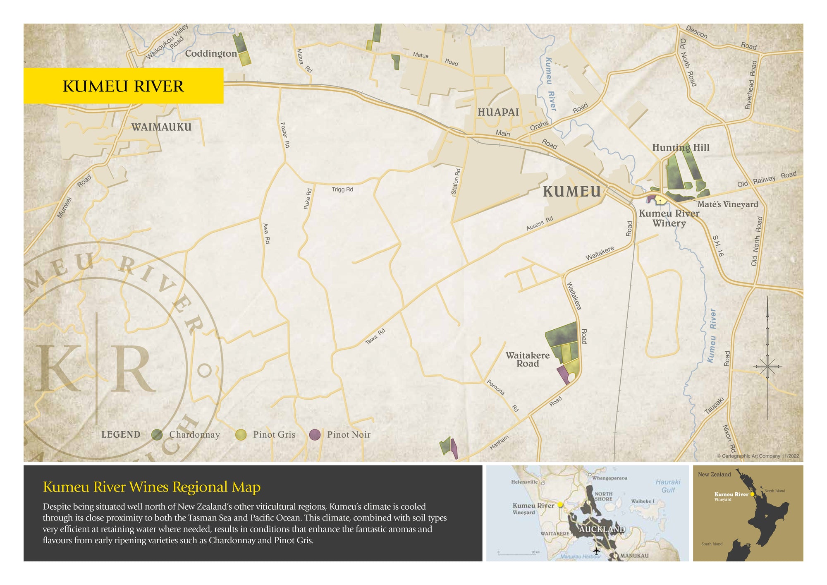The image size is (827, 585).
Task: Click the 'Station Rd' road label
Action: [456, 182]
